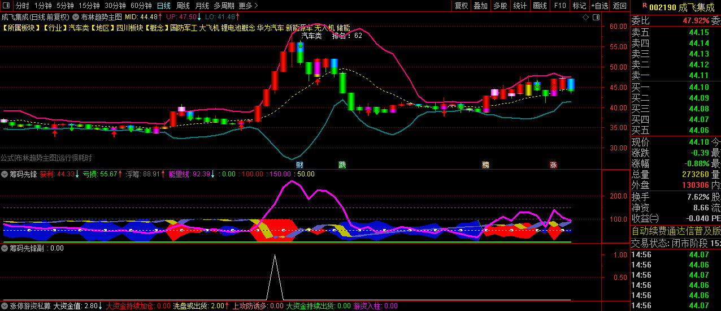Select the 卖五 price 44.15
This screenshot has height=311, width=721.
point(699,32)
